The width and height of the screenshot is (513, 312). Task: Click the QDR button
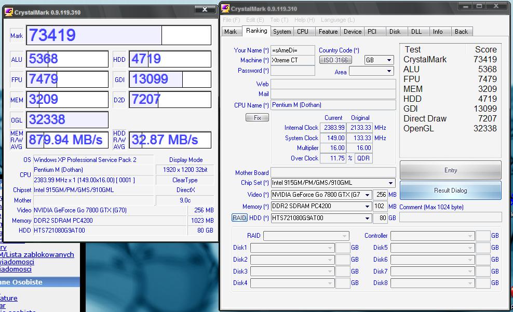(363, 158)
